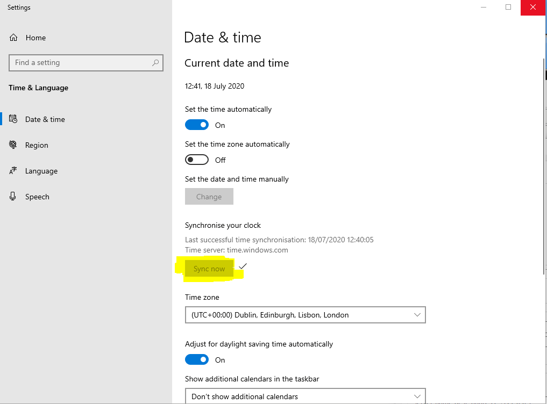Screen dimensions: 547x404
Task: Close the Settings window
Action: [532, 8]
